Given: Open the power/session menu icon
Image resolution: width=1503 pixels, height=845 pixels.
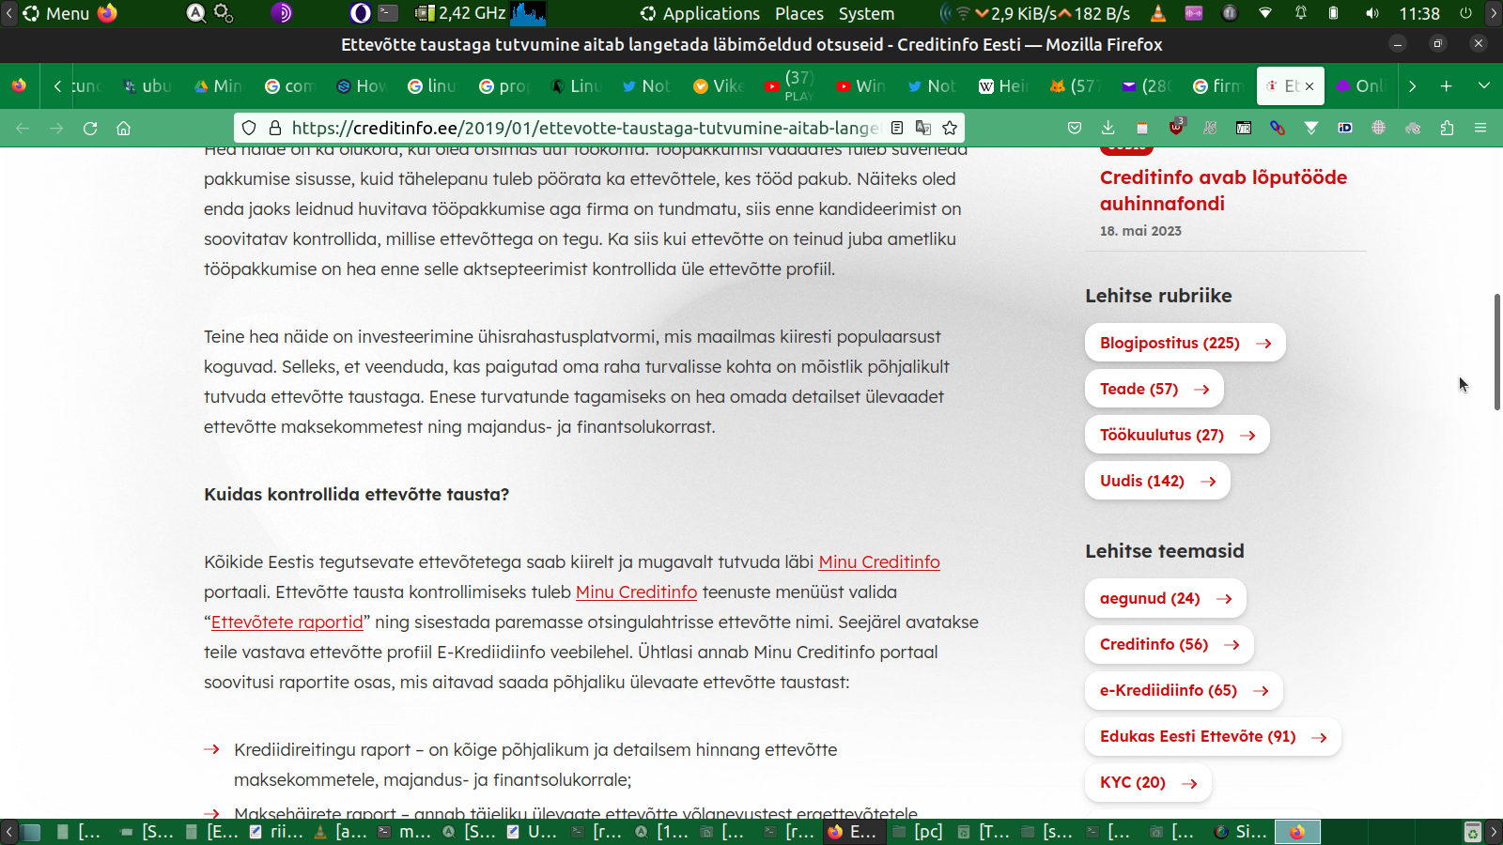Looking at the screenshot, I should pyautogui.click(x=1465, y=13).
